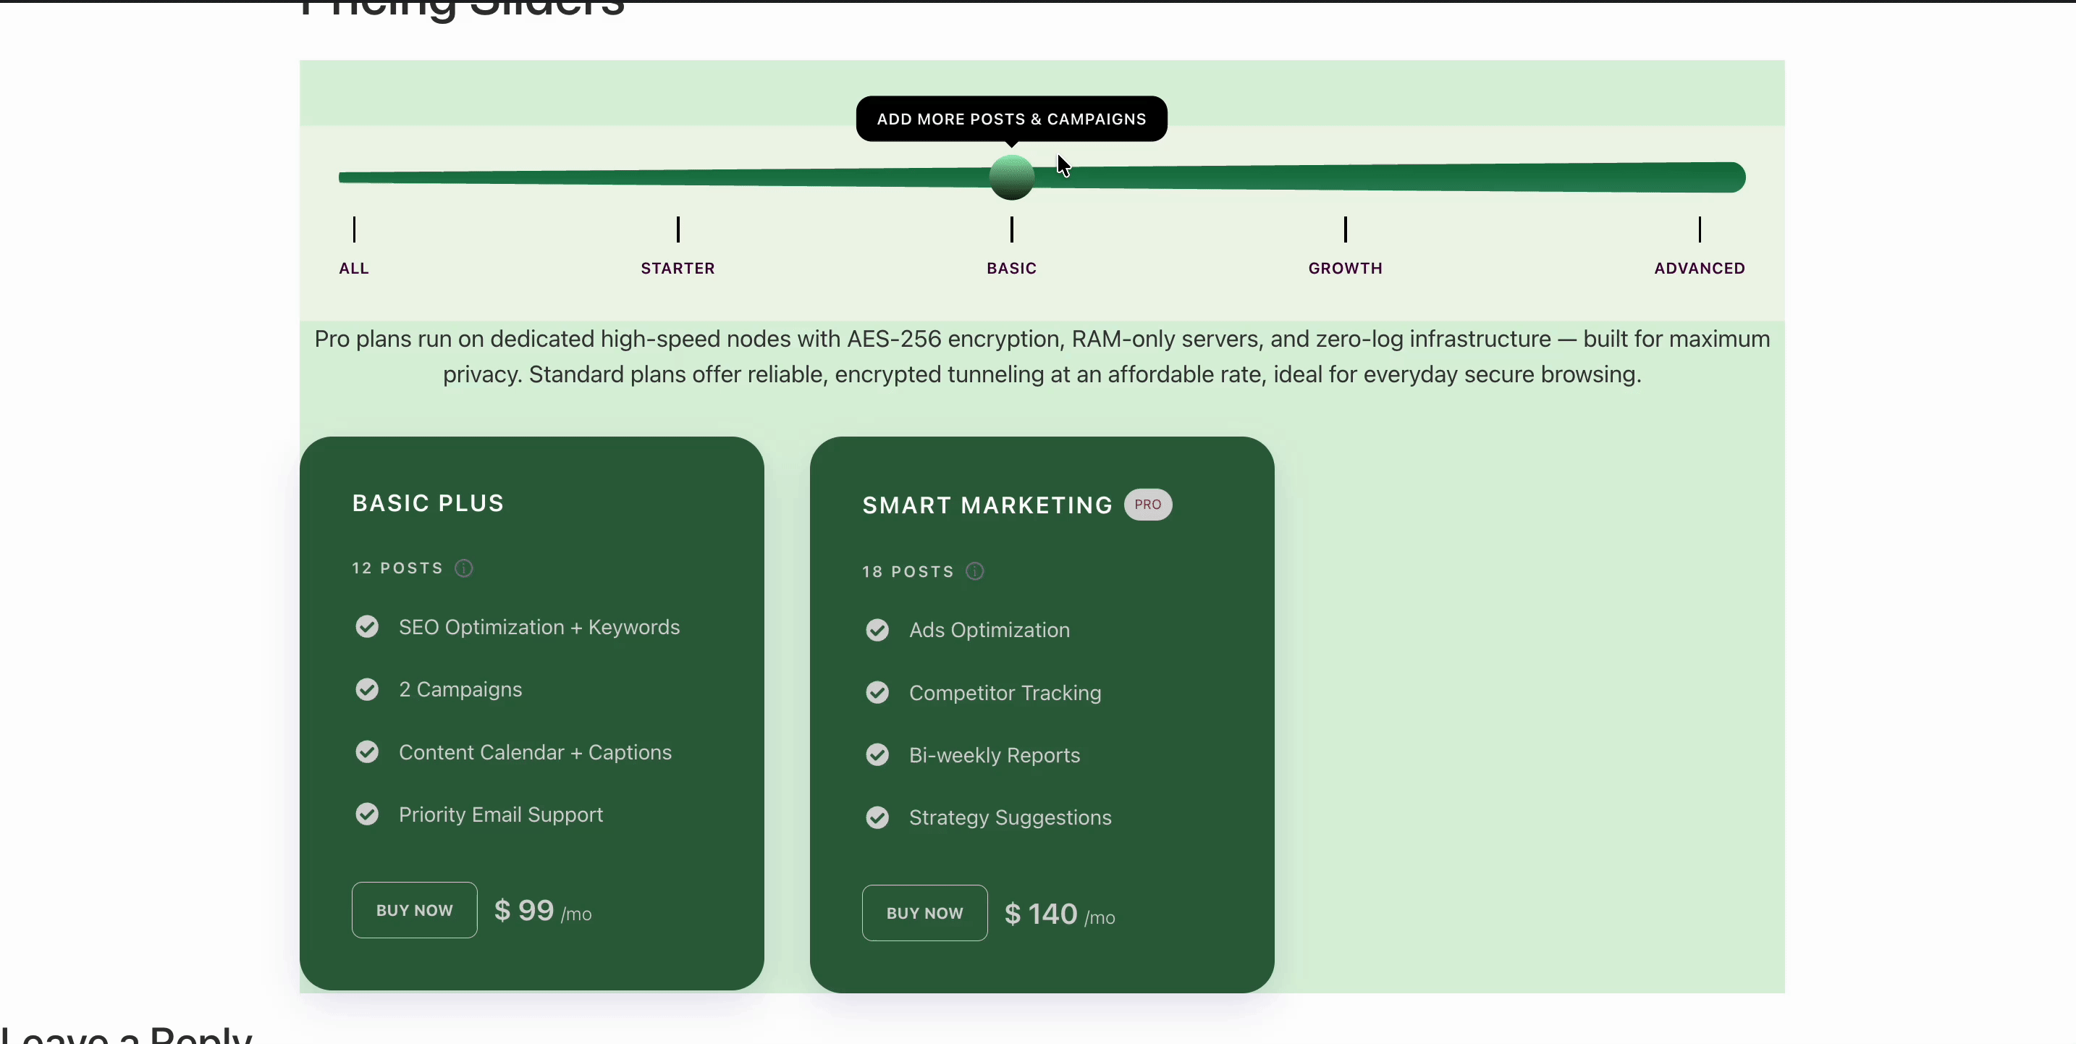2076x1044 pixels.
Task: Select the ALL pricing tier label
Action: coord(353,269)
